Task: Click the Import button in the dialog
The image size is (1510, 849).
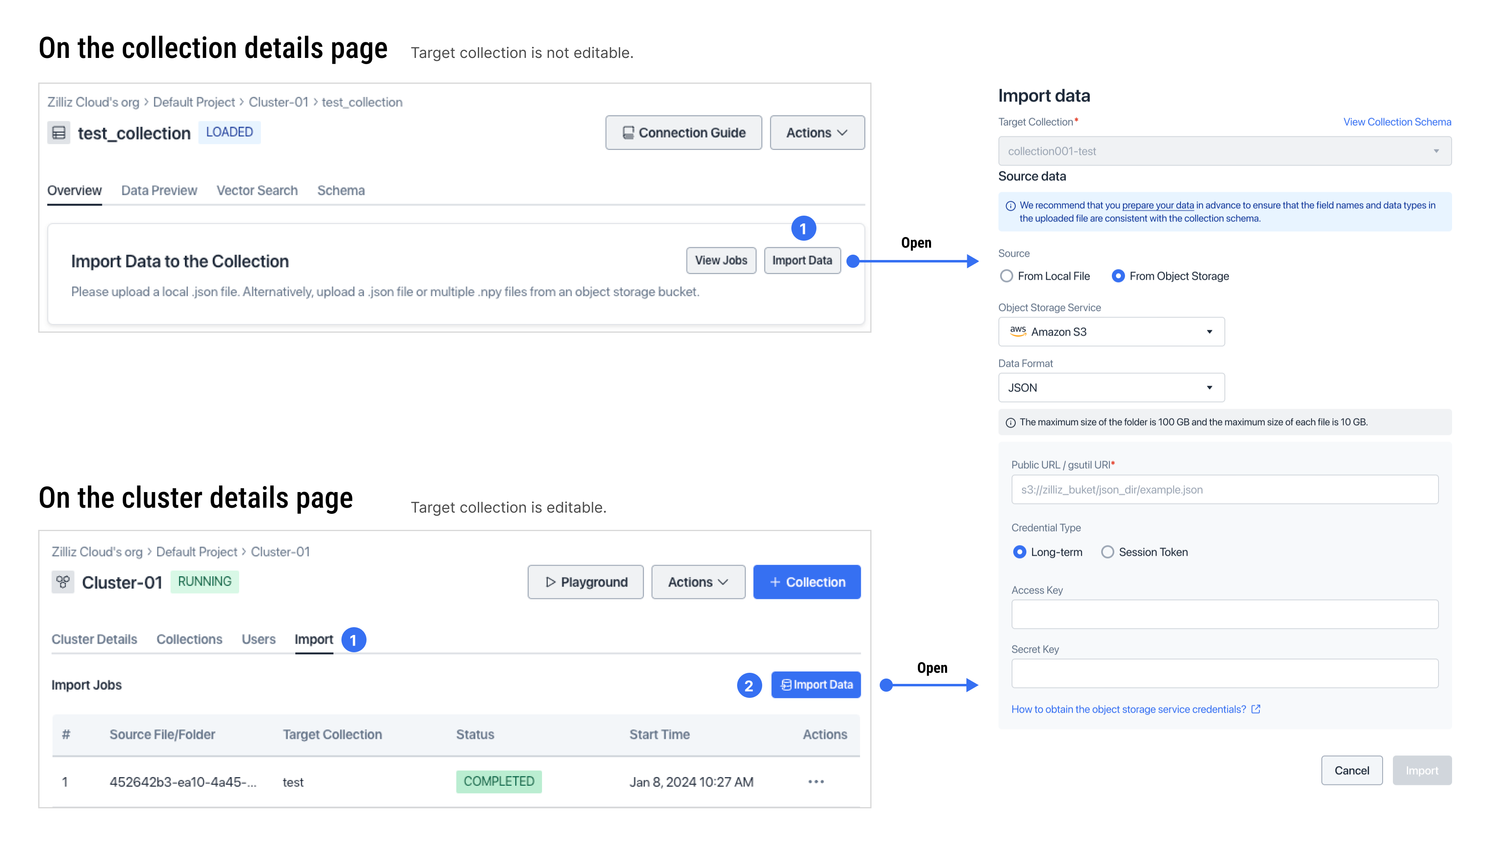Action: pyautogui.click(x=1422, y=770)
